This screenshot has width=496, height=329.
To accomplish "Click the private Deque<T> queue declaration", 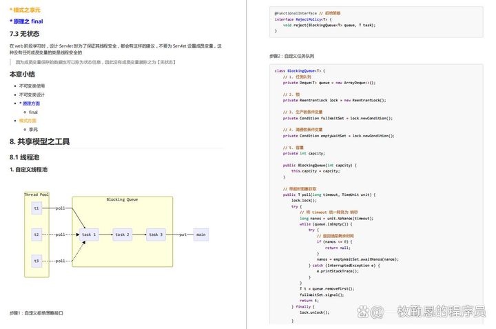I will tap(329, 83).
